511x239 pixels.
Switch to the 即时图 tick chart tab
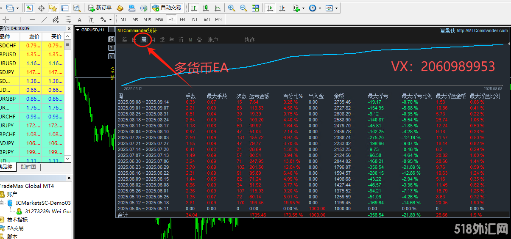[28, 167]
